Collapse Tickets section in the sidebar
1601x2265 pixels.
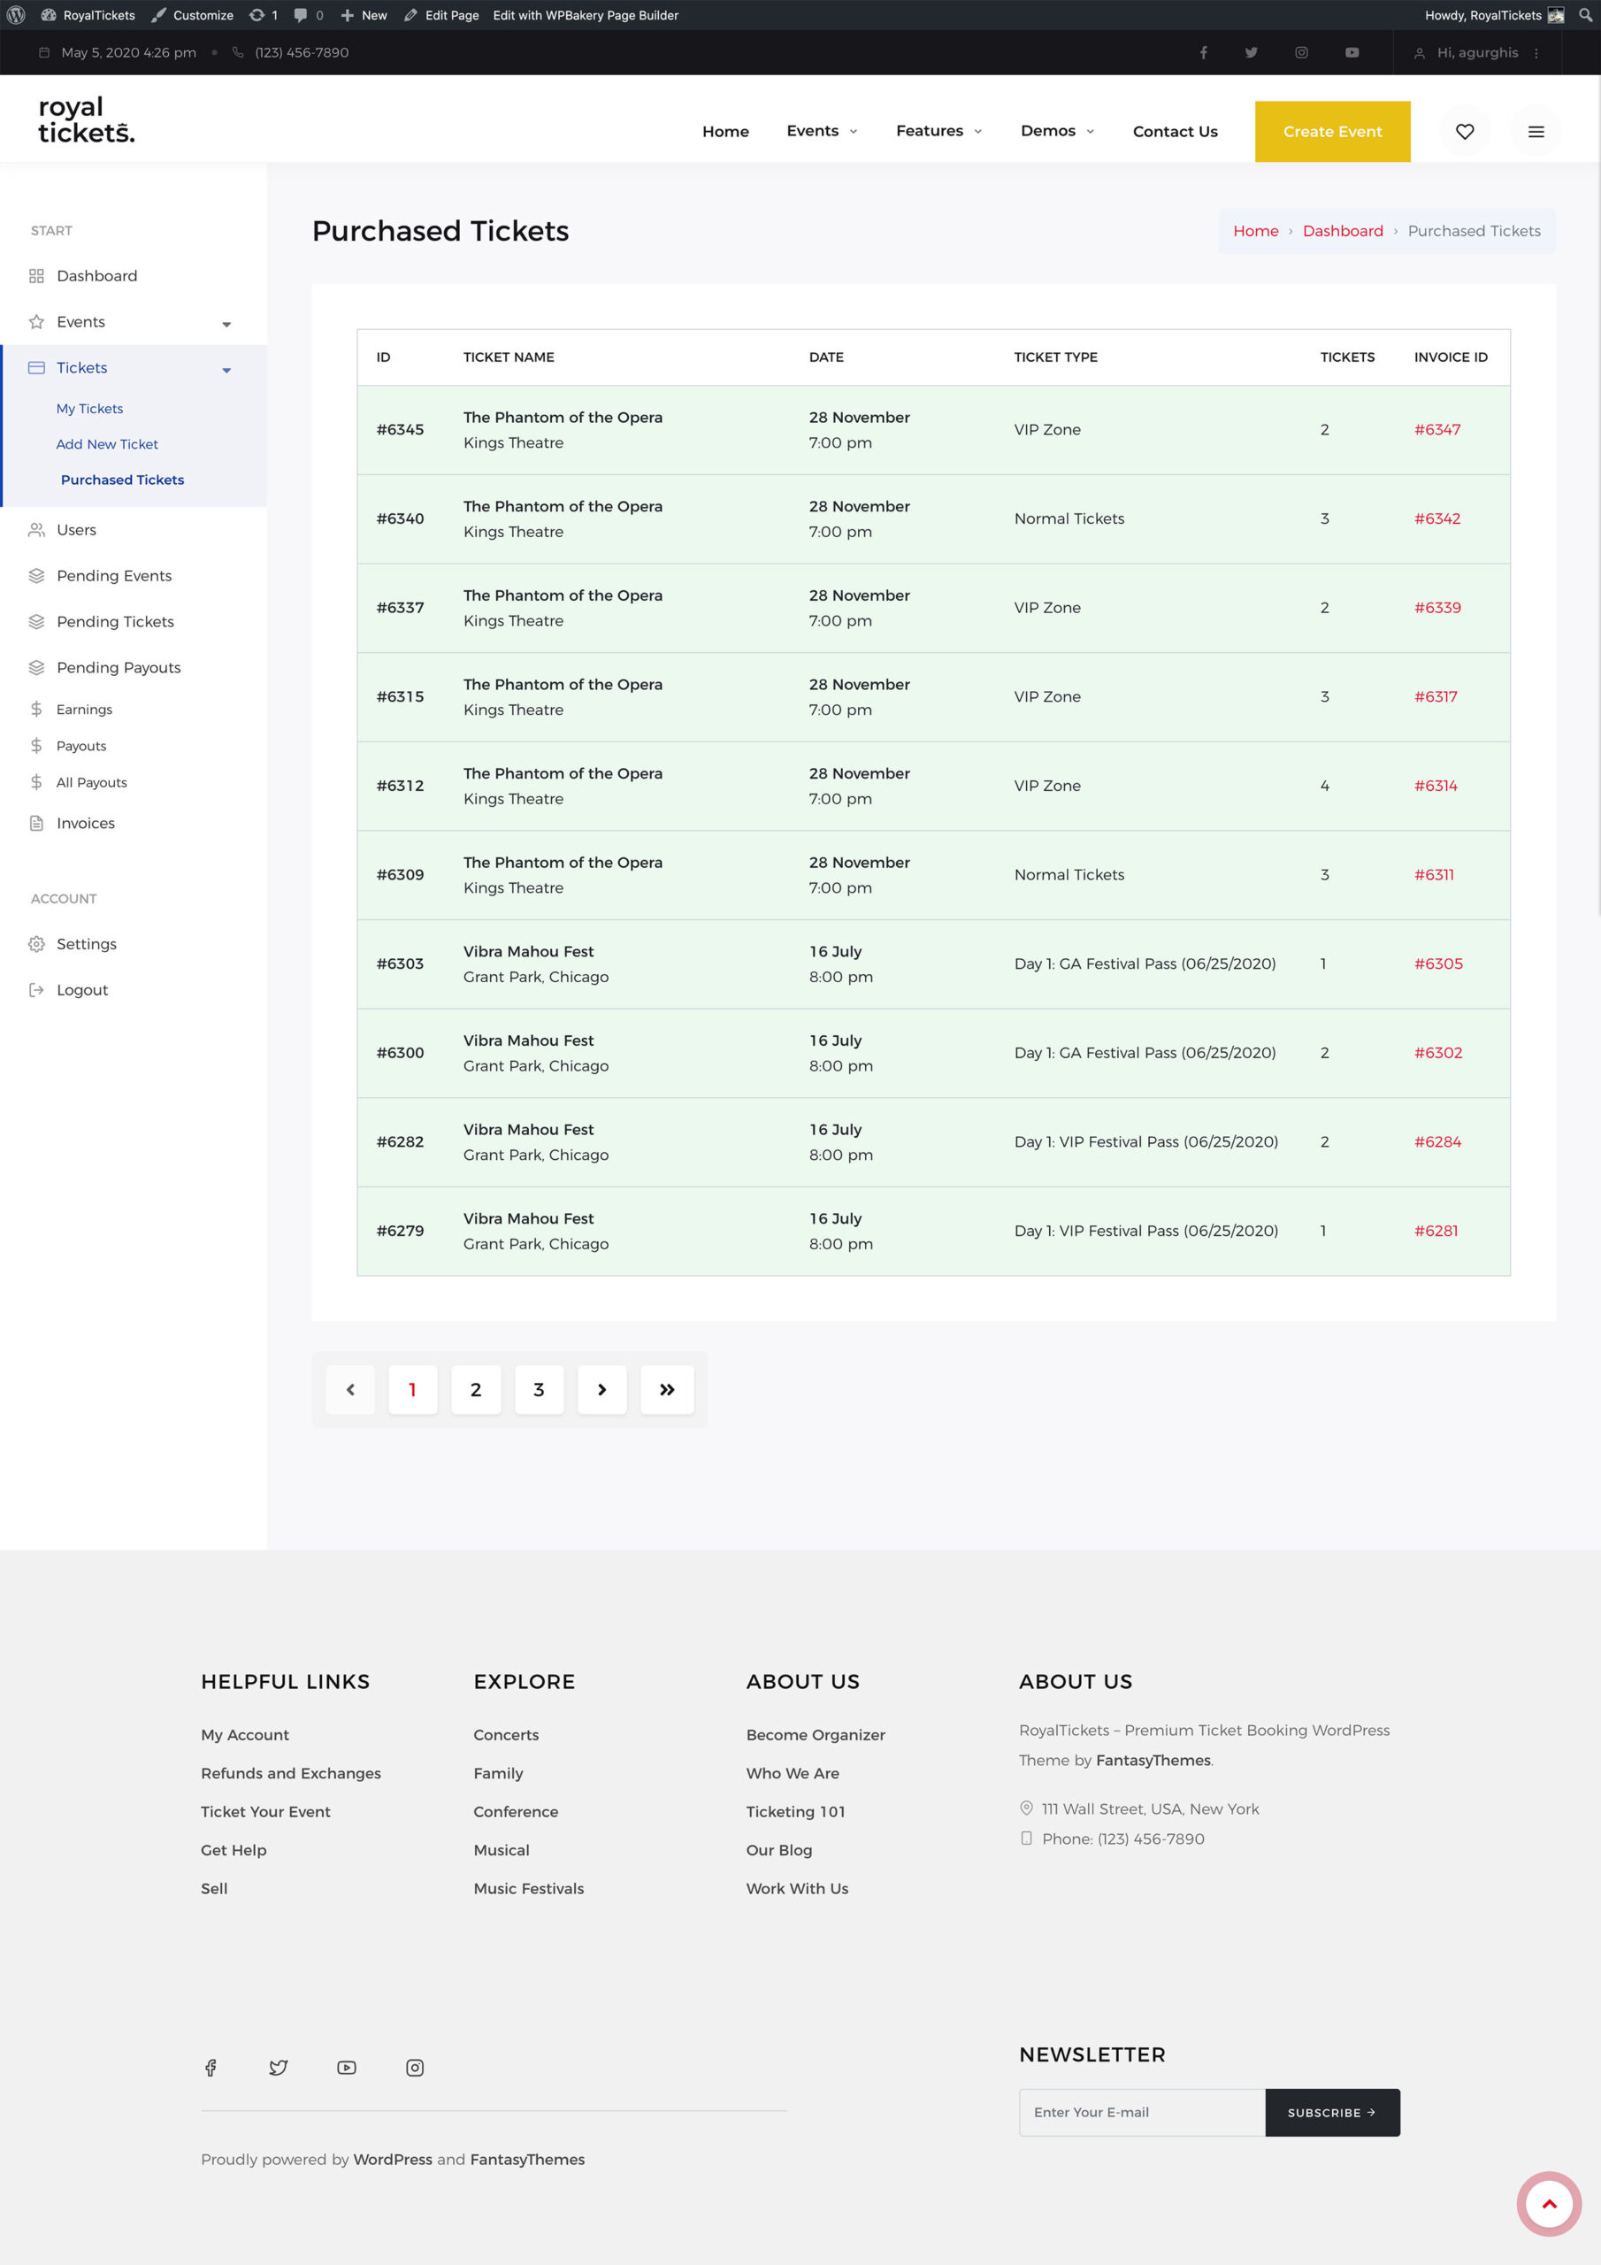[226, 370]
